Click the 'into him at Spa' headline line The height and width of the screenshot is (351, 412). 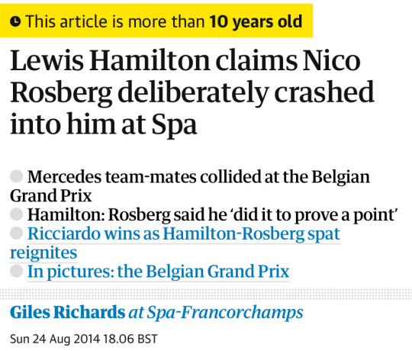coord(104,124)
